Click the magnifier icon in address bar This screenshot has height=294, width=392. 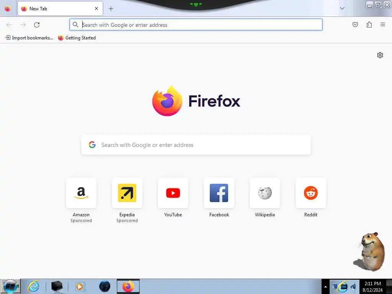pyautogui.click(x=75, y=24)
